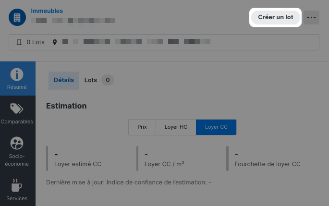Open the Résumé info icon
329x206 pixels.
tap(17, 74)
